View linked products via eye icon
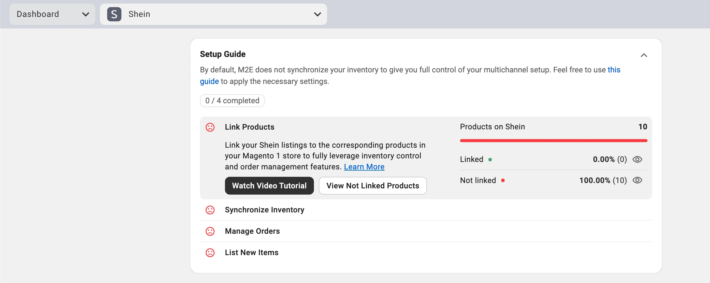Image resolution: width=710 pixels, height=283 pixels. (x=637, y=160)
